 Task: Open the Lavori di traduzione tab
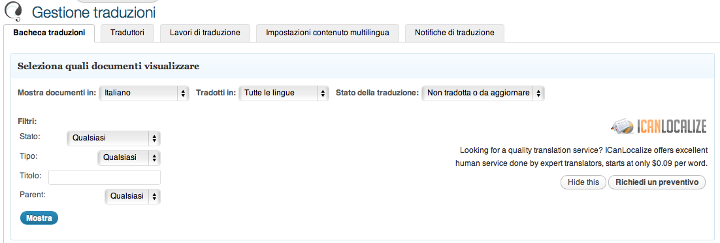point(205,33)
